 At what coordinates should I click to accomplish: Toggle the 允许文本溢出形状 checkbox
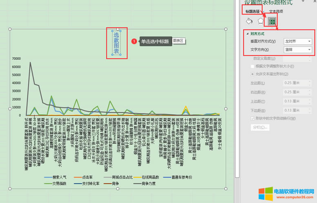point(252,74)
